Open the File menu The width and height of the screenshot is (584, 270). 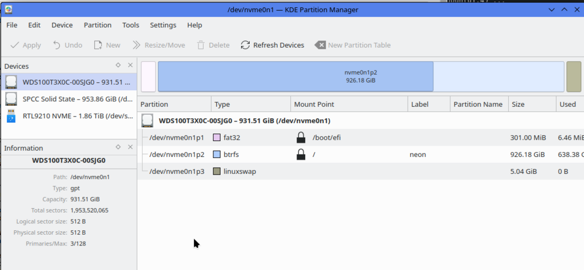point(12,25)
